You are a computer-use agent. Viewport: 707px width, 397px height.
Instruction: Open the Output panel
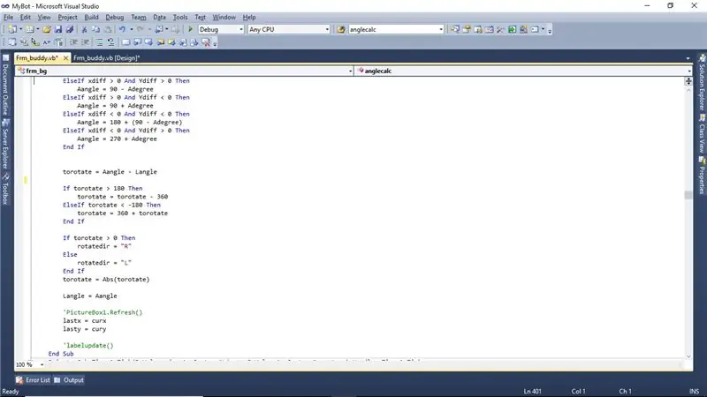[69, 380]
